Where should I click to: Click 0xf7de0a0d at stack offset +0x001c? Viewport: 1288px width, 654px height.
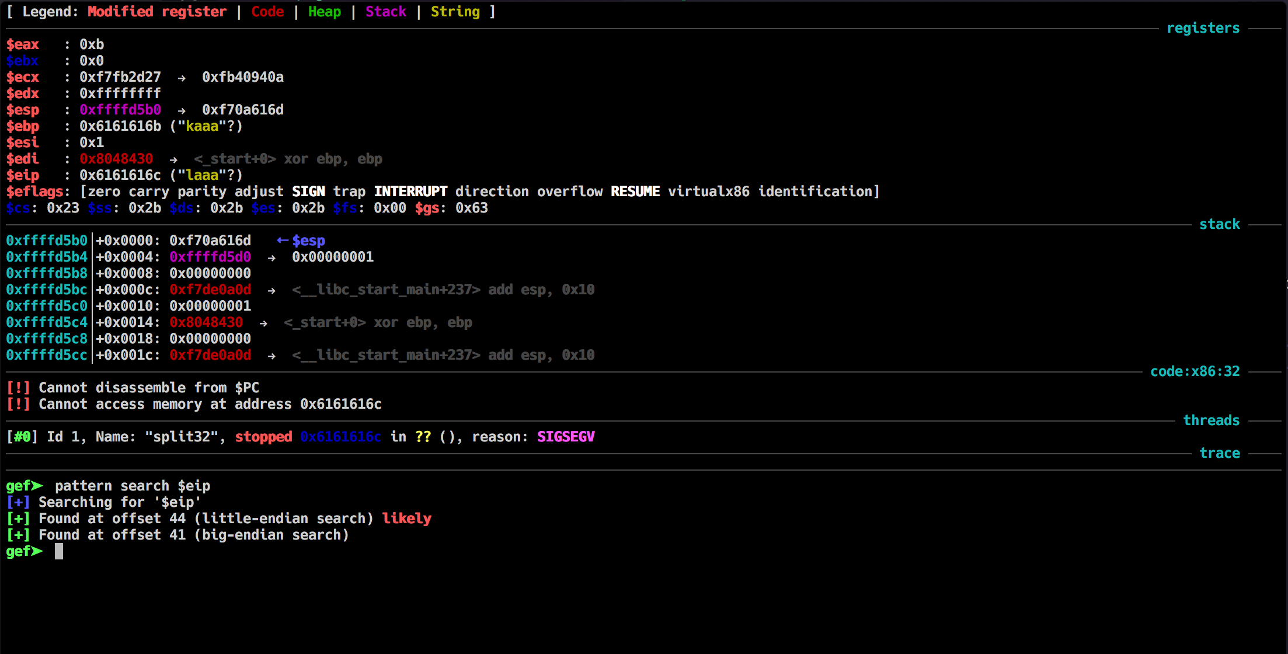click(x=210, y=355)
